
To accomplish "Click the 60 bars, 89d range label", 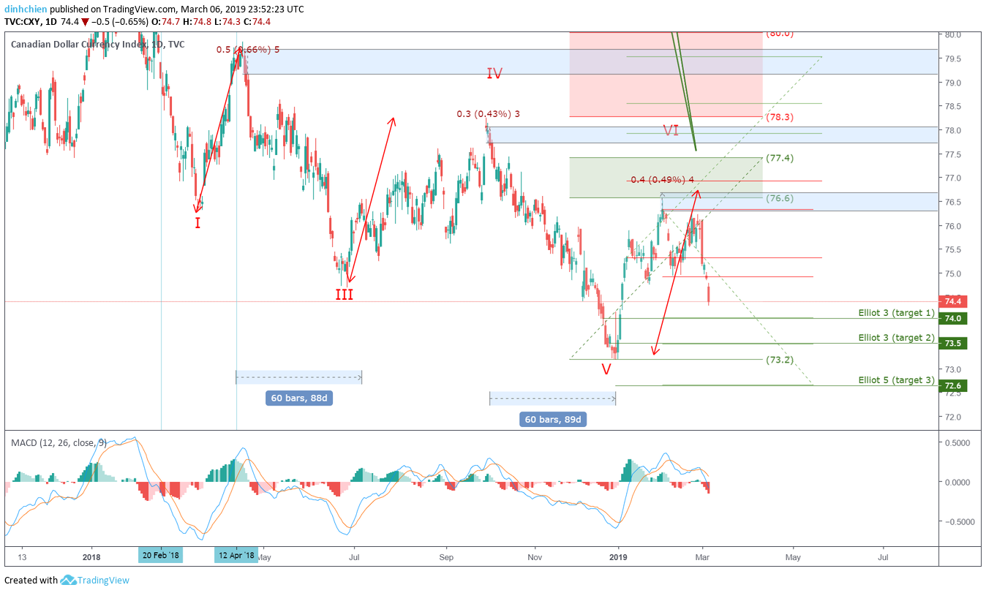I will pos(552,420).
